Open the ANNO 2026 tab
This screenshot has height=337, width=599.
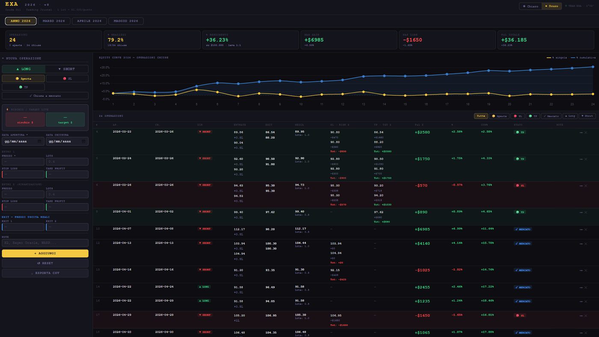click(21, 21)
